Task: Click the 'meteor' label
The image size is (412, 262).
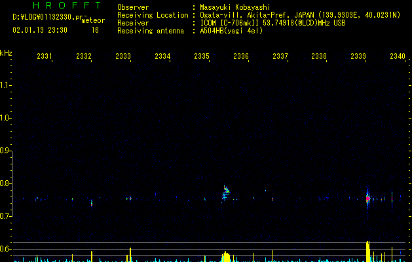Action: coord(93,20)
